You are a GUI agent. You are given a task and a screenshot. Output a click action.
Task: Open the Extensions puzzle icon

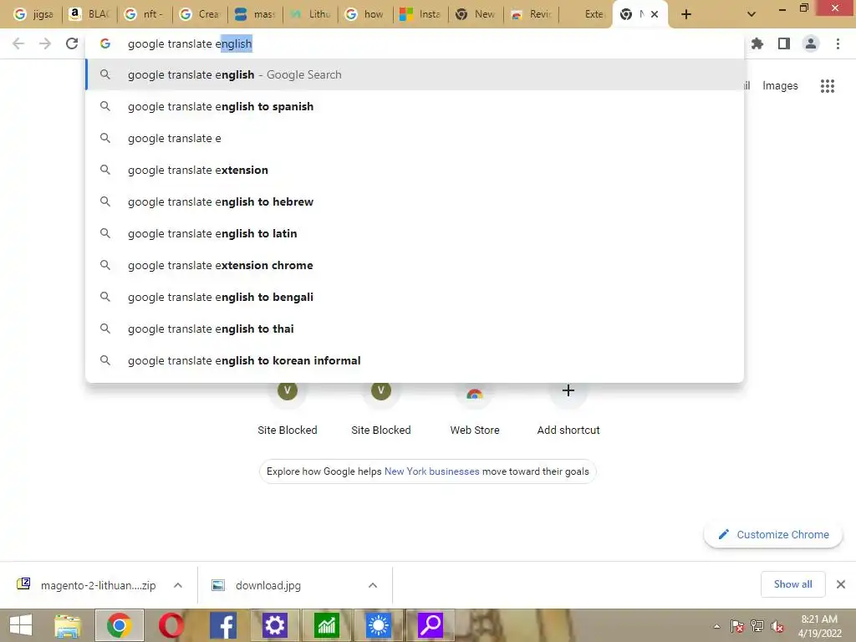(757, 43)
